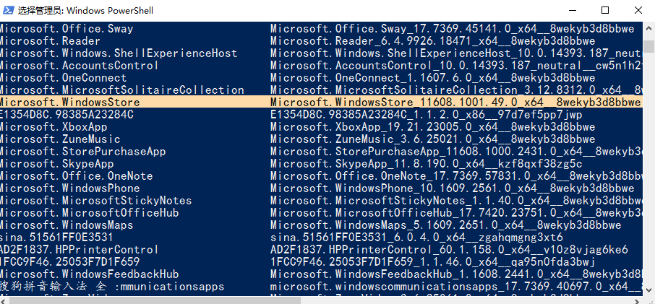Viewport: 655px width, 304px height.
Task: Click the PowerShell icon in the title bar
Action: click(x=8, y=11)
